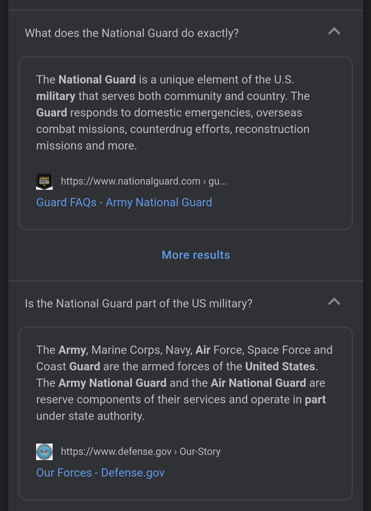Screen dimensions: 371x511
Task: Click the bold 'Air National Guard' text
Action: click(x=258, y=383)
